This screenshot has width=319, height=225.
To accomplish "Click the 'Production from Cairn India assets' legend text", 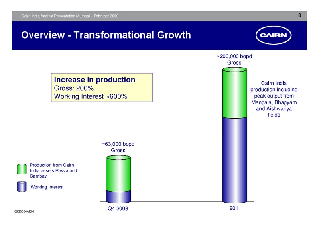I will [53, 170].
